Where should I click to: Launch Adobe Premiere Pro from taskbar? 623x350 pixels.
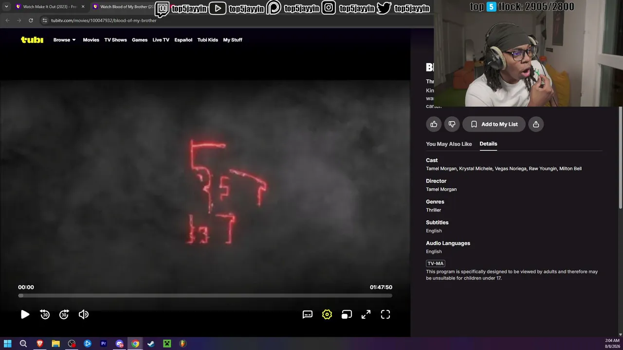104,344
